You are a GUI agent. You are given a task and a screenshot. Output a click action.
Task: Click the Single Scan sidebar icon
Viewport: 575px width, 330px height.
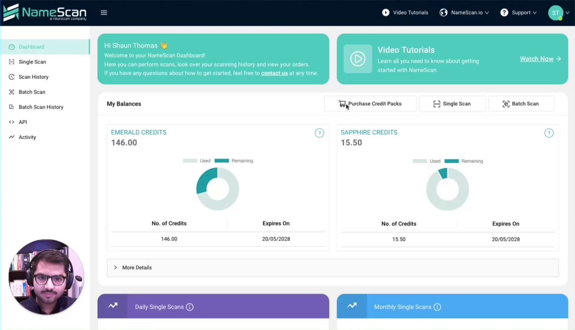tap(12, 62)
